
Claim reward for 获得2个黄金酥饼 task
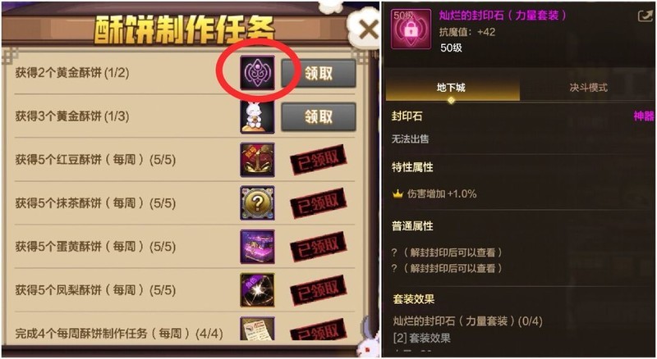point(319,74)
